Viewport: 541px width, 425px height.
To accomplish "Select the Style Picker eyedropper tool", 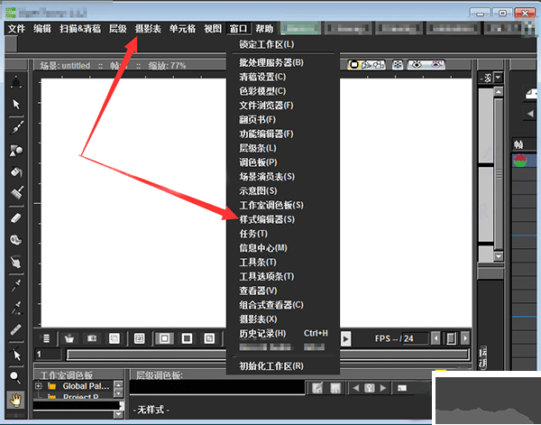I will (16, 286).
